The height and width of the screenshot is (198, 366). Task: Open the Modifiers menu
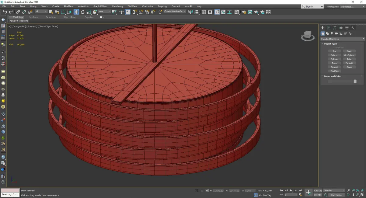pos(69,6)
